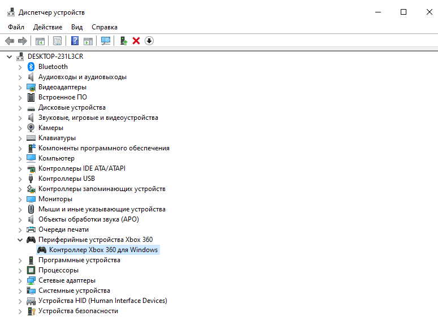
Task: Click the Процессоры CPU icon
Action: pos(31,270)
